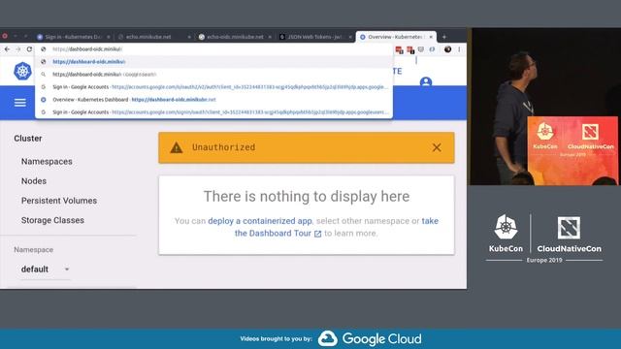Viewport: 621px width, 349px height.
Task: Select the Google Search suggestion for dashboard-oidc
Action: 213,75
